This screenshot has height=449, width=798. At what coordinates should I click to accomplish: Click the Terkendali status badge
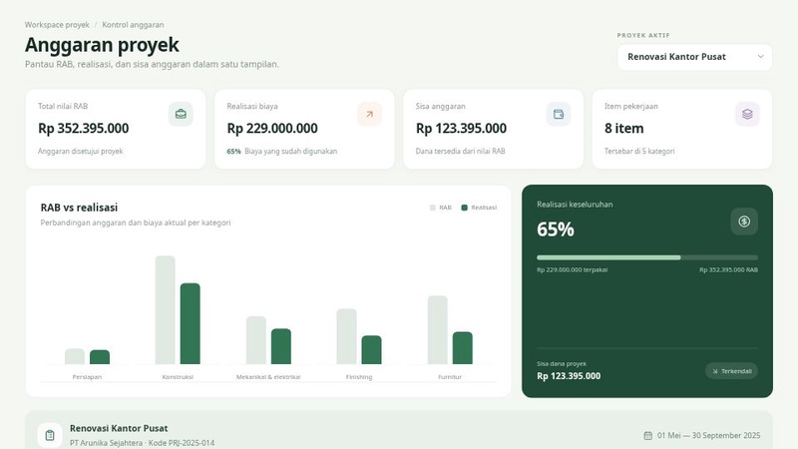point(731,371)
